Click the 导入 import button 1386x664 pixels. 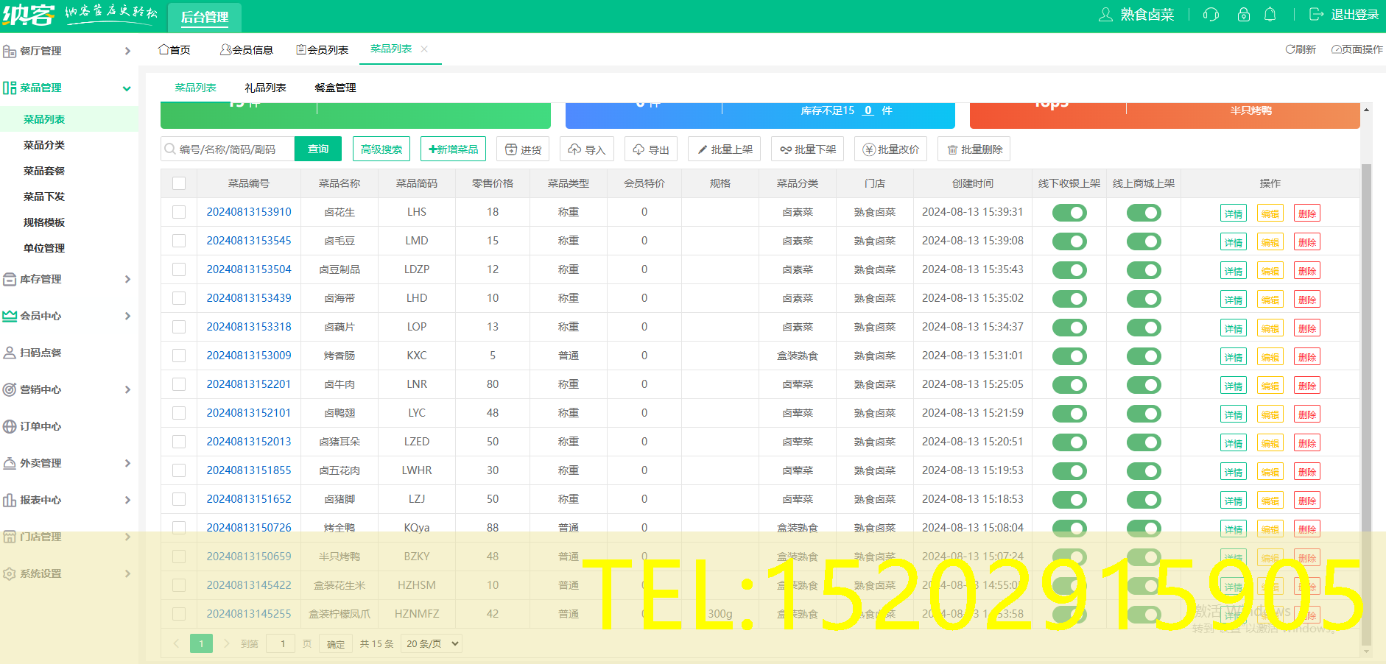point(587,149)
